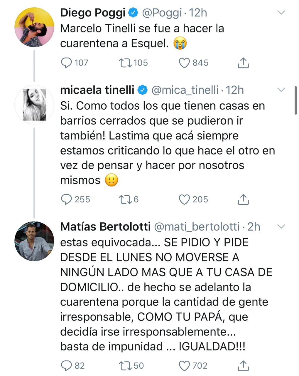
Task: Open Diego Poggi's profile picture
Action: coord(34,27)
